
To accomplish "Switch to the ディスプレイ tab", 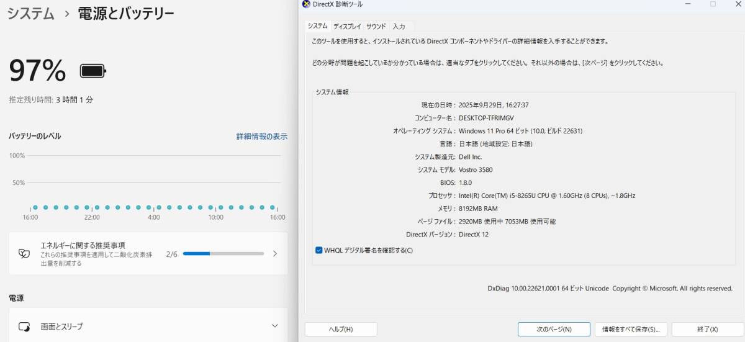I will pos(347,27).
